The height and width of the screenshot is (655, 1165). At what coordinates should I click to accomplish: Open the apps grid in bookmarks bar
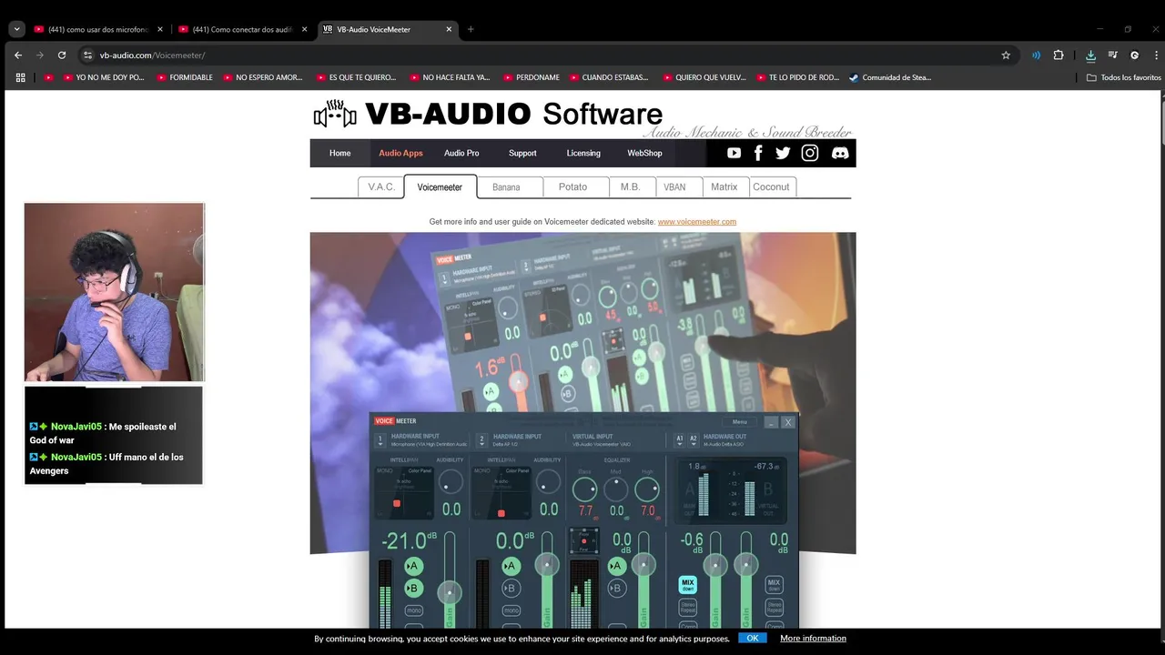point(21,77)
